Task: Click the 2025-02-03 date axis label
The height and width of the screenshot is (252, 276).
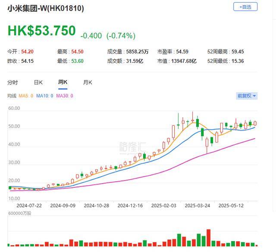Action: [x=164, y=205]
